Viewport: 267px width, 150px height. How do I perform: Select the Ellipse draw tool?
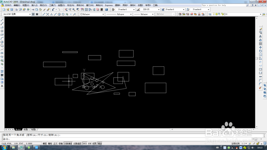point(2,53)
